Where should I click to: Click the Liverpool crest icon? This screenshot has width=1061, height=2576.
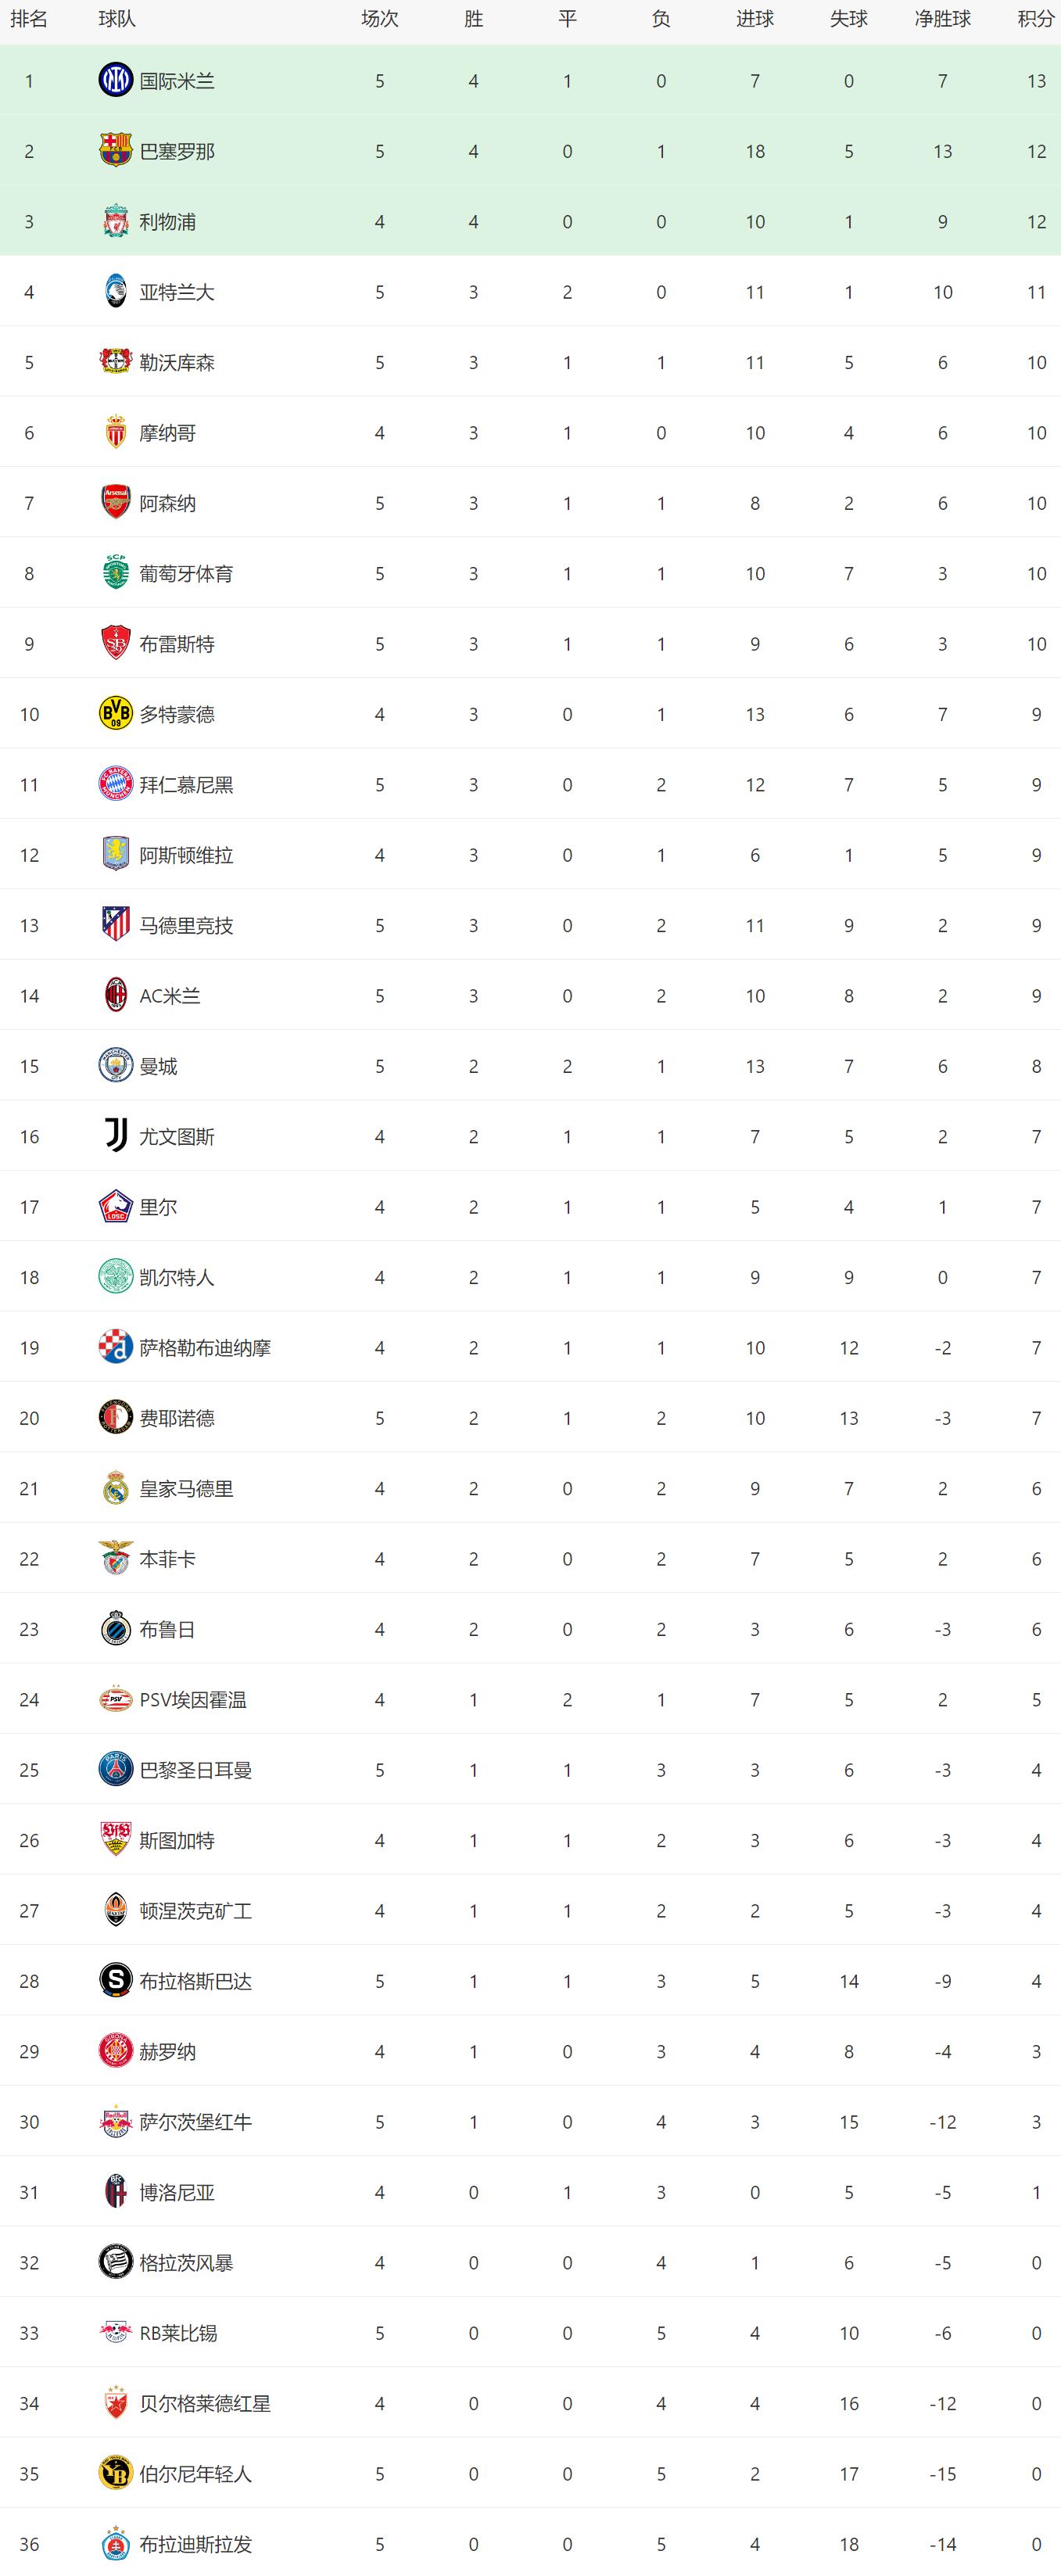click(115, 221)
